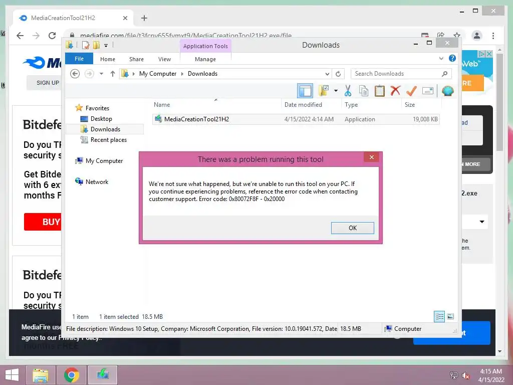Image resolution: width=513 pixels, height=385 pixels.
Task: Open the File ribbon tab
Action: point(79,59)
